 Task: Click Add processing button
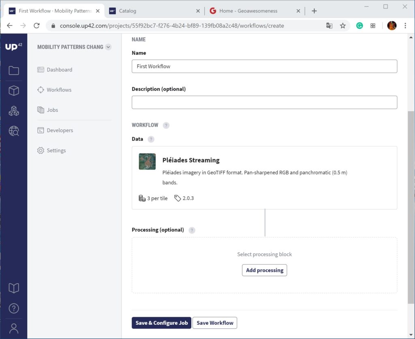point(264,270)
